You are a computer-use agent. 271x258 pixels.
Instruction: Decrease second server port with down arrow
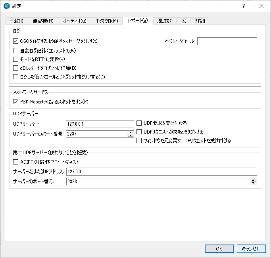tap(254, 183)
